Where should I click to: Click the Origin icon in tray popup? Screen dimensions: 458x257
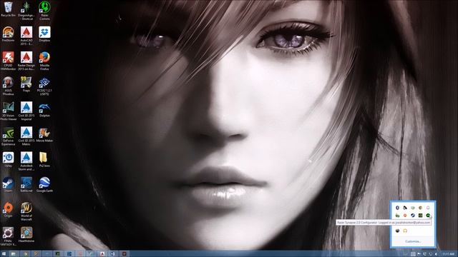(405, 216)
